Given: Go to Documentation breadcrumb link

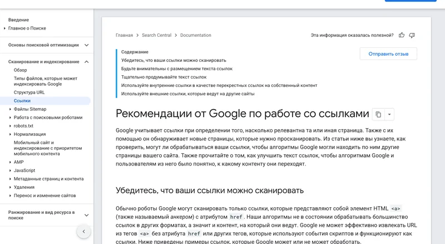Looking at the screenshot, I should [x=196, y=35].
